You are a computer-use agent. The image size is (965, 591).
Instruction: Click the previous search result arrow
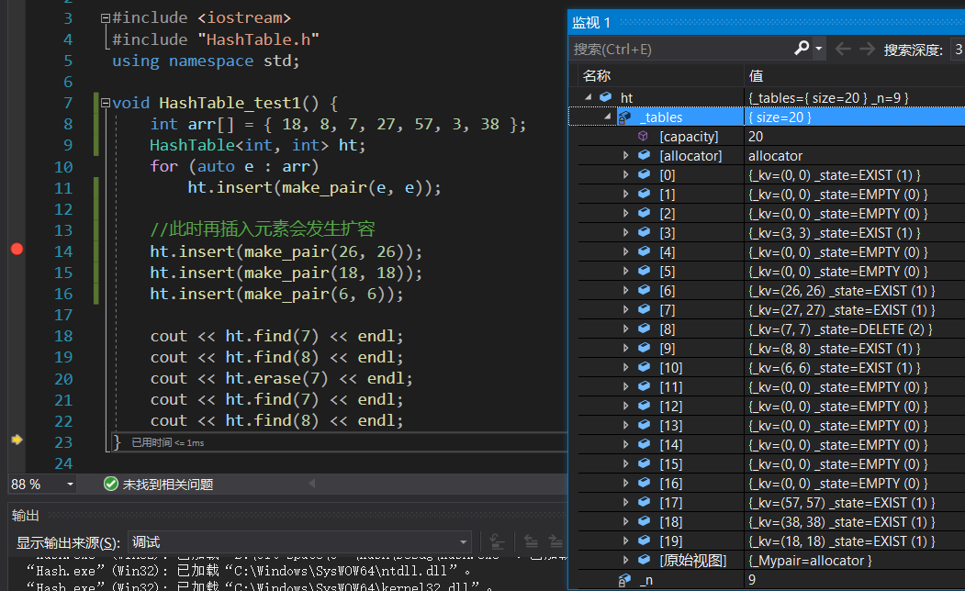[x=843, y=49]
